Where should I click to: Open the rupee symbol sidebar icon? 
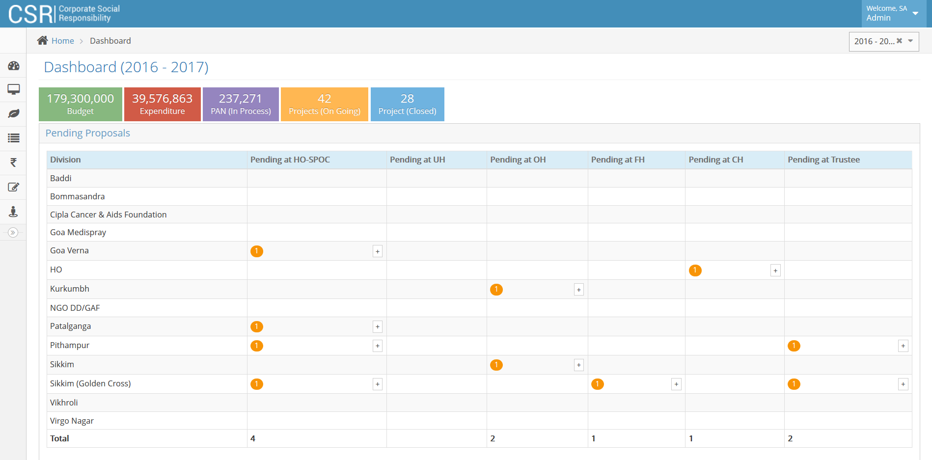(14, 162)
